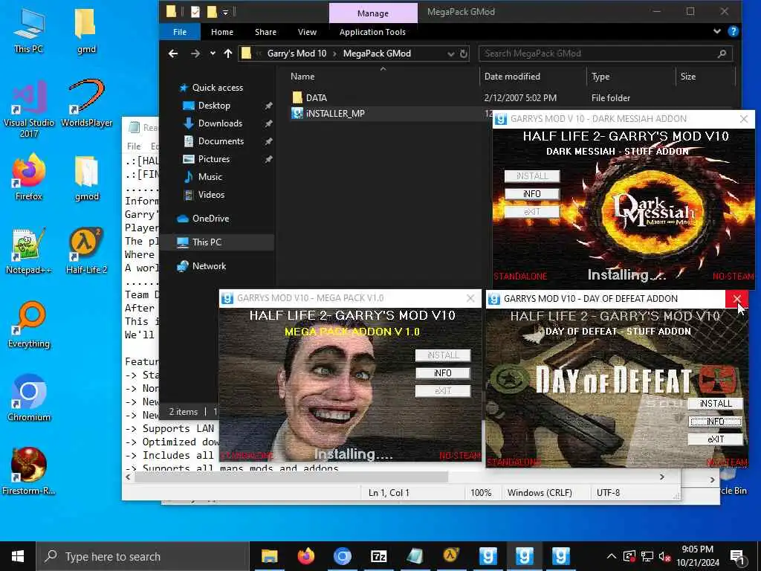
Task: Click iNFO in Day of Defeat window
Action: (716, 422)
